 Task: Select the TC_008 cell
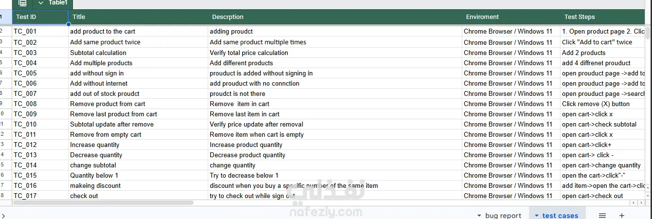pyautogui.click(x=40, y=104)
